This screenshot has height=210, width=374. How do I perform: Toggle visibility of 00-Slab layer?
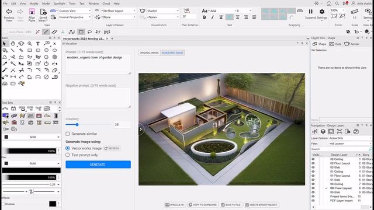tap(313, 192)
